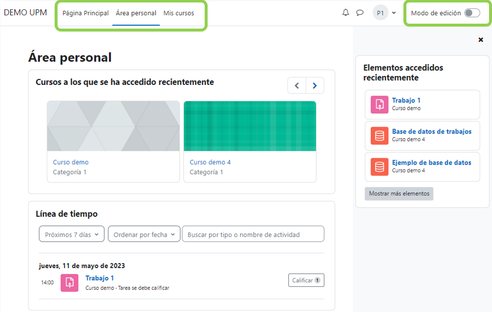
Task: Open the Ordenar por fecha dropdown
Action: 144,234
